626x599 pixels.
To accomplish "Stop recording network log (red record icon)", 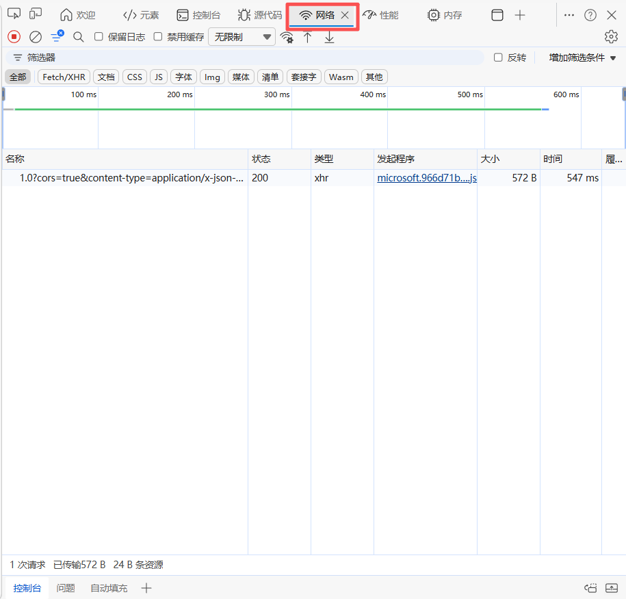I will 14,37.
